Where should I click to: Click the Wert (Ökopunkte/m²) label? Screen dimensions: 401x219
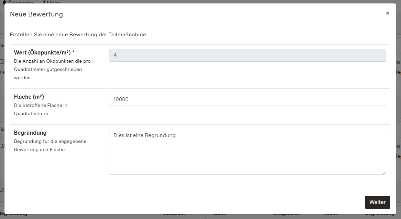coord(42,52)
